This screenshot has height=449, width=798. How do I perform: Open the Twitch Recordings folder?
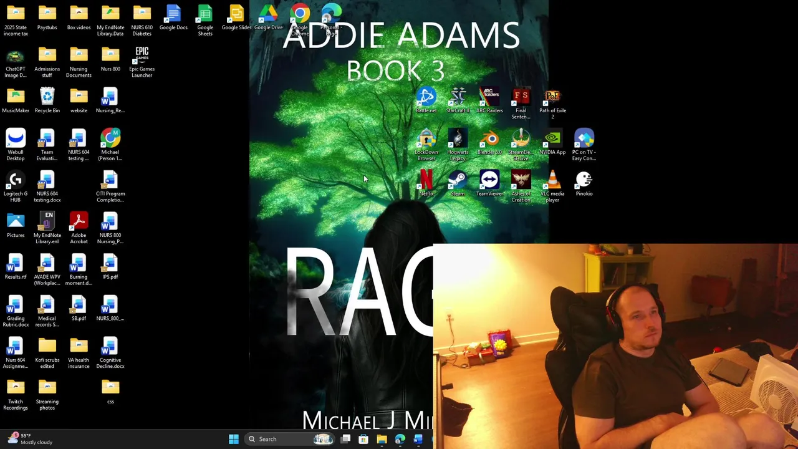pos(16,394)
